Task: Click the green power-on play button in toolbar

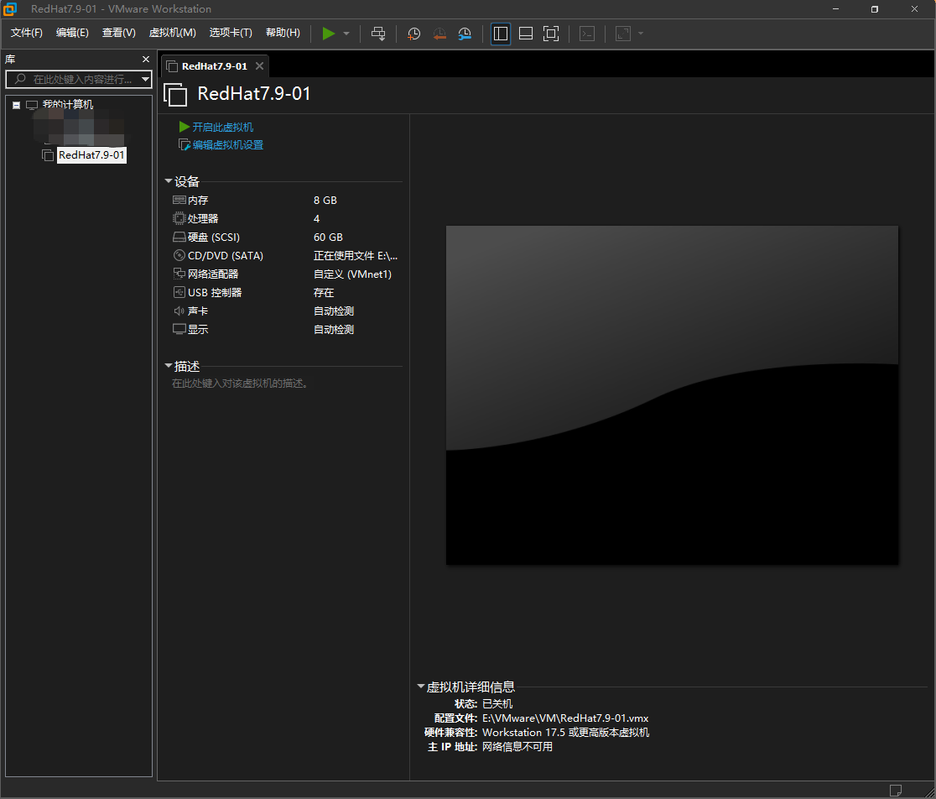Action: (328, 34)
